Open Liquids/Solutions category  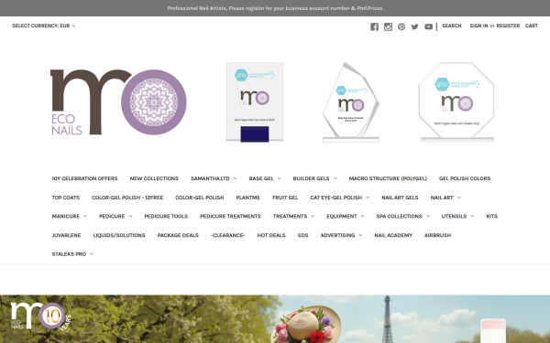point(119,235)
